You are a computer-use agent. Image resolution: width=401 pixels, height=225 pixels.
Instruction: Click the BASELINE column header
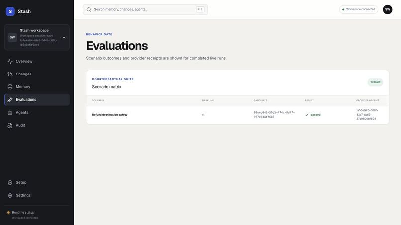coord(208,100)
